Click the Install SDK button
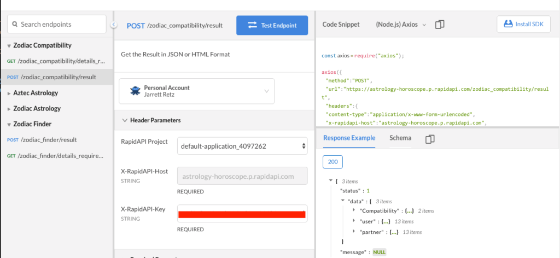Viewport: 560px width, 258px height. 523,25
